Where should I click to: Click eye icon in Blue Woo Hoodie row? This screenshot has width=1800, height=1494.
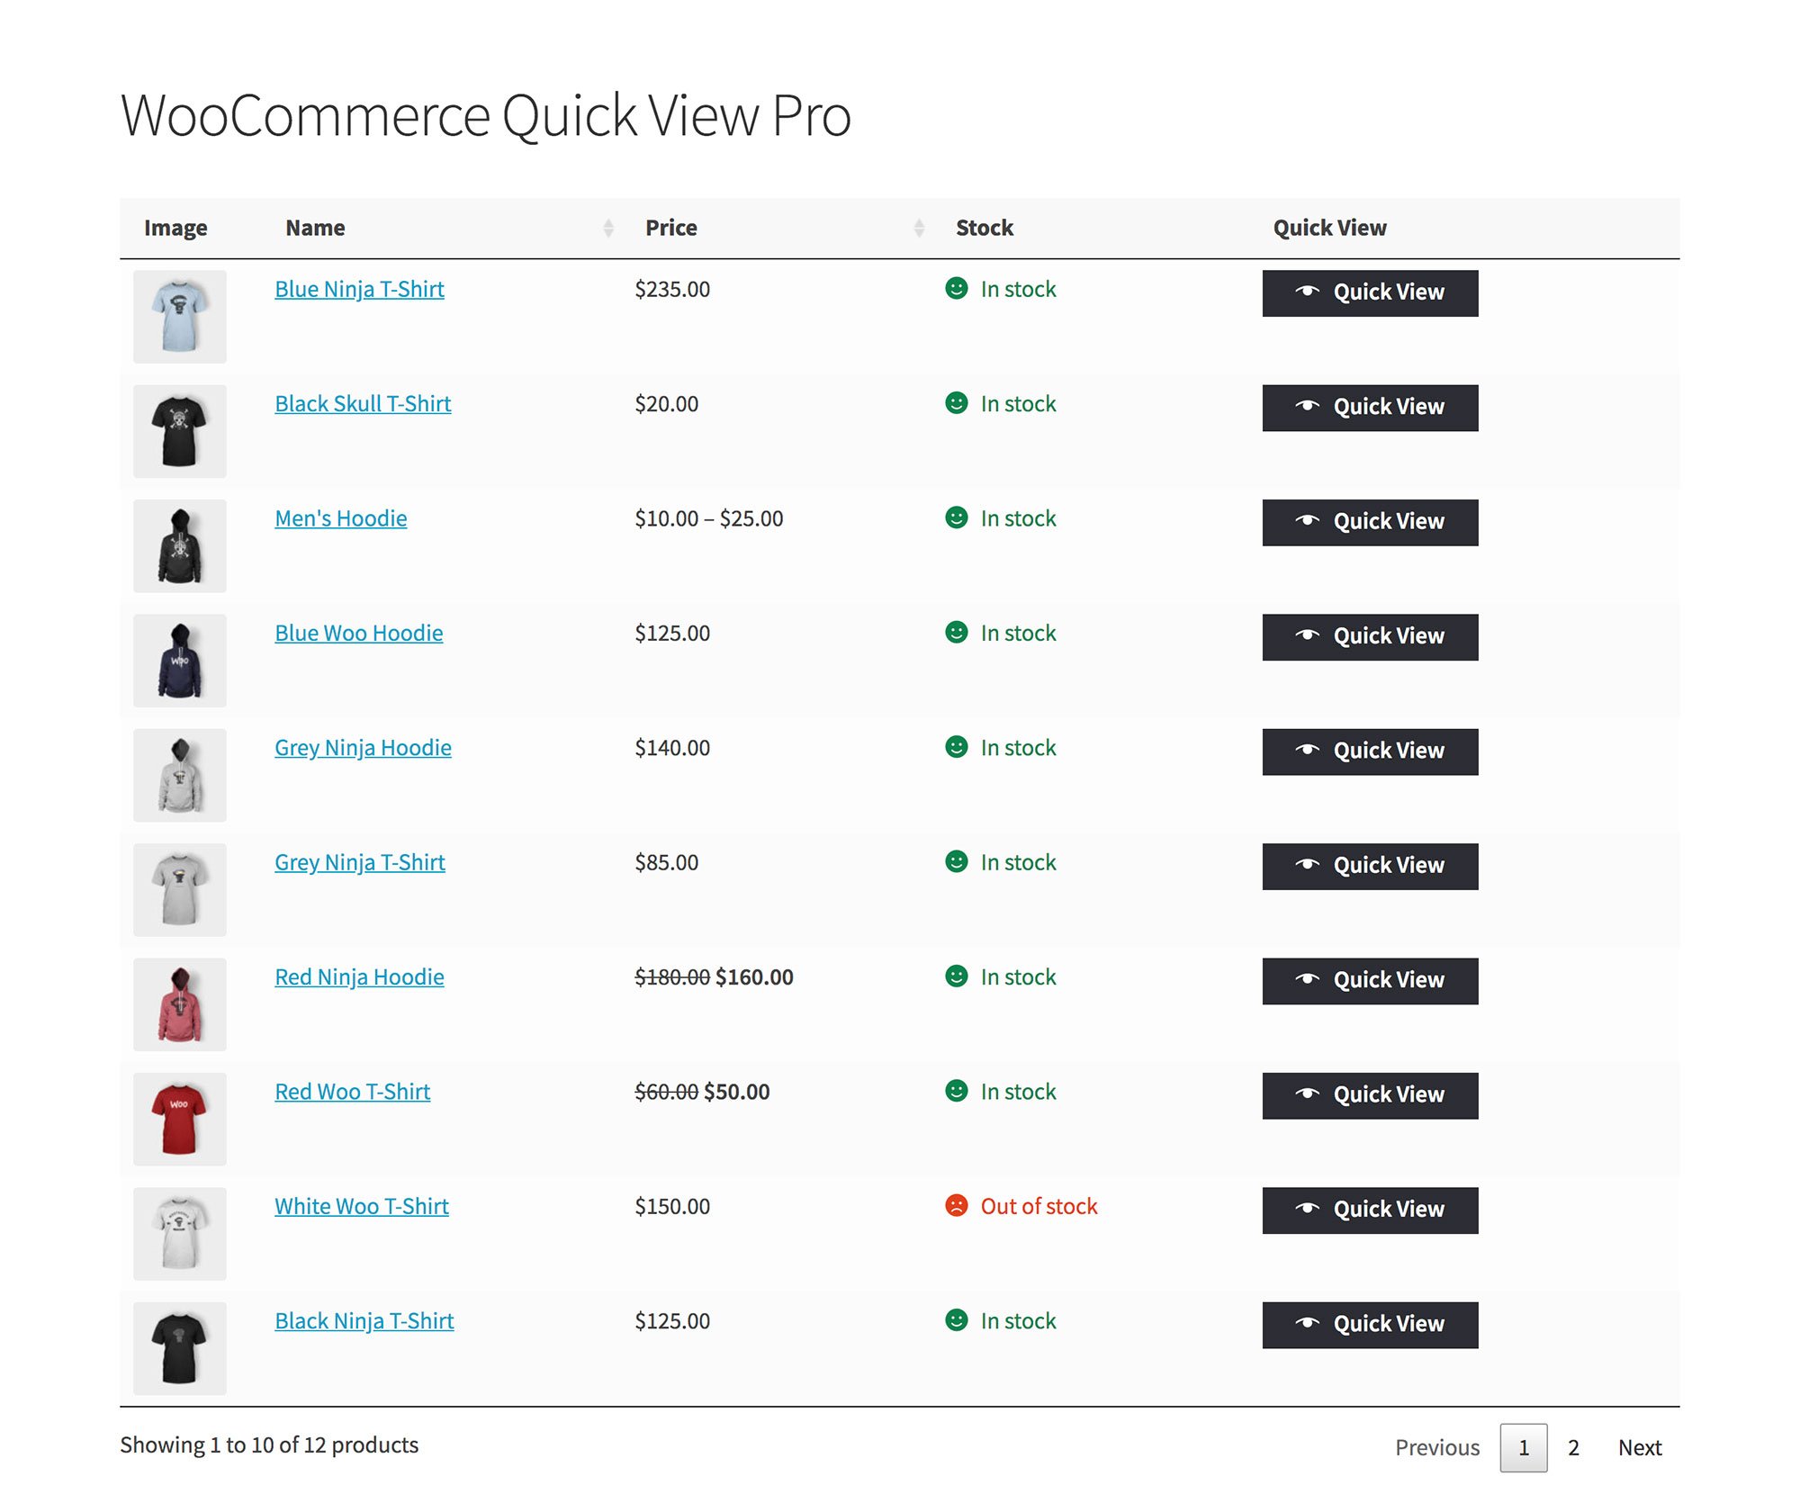[1307, 635]
